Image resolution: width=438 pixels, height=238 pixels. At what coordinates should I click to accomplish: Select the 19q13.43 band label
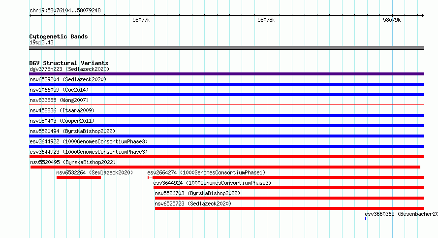[x=42, y=42]
